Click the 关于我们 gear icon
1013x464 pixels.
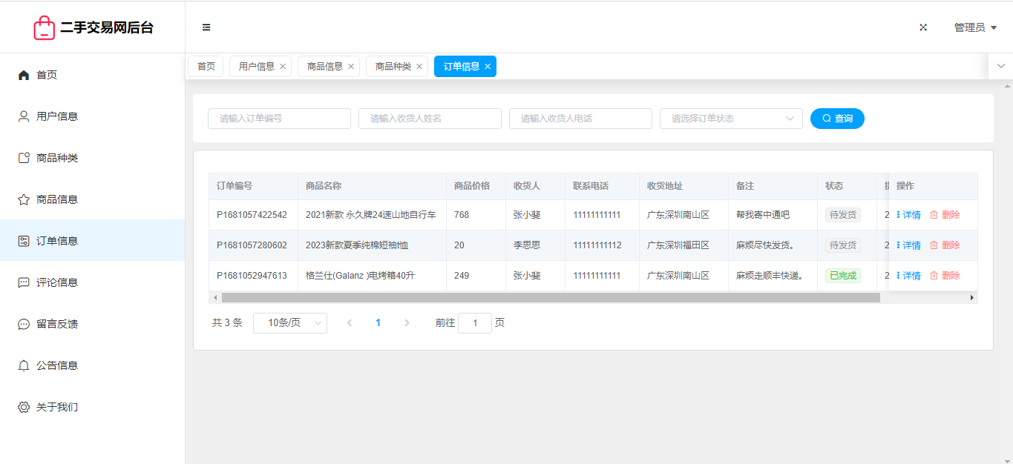click(24, 407)
